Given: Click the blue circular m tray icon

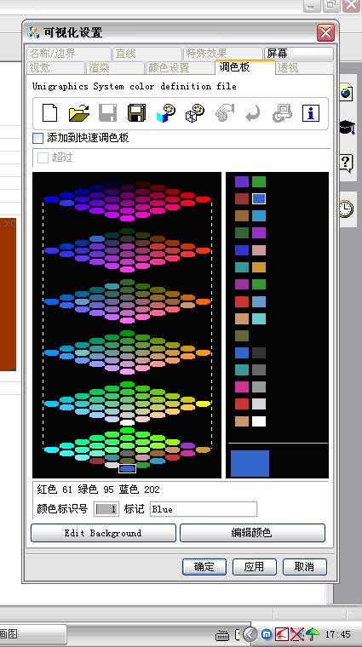Looking at the screenshot, I should pos(267,633).
